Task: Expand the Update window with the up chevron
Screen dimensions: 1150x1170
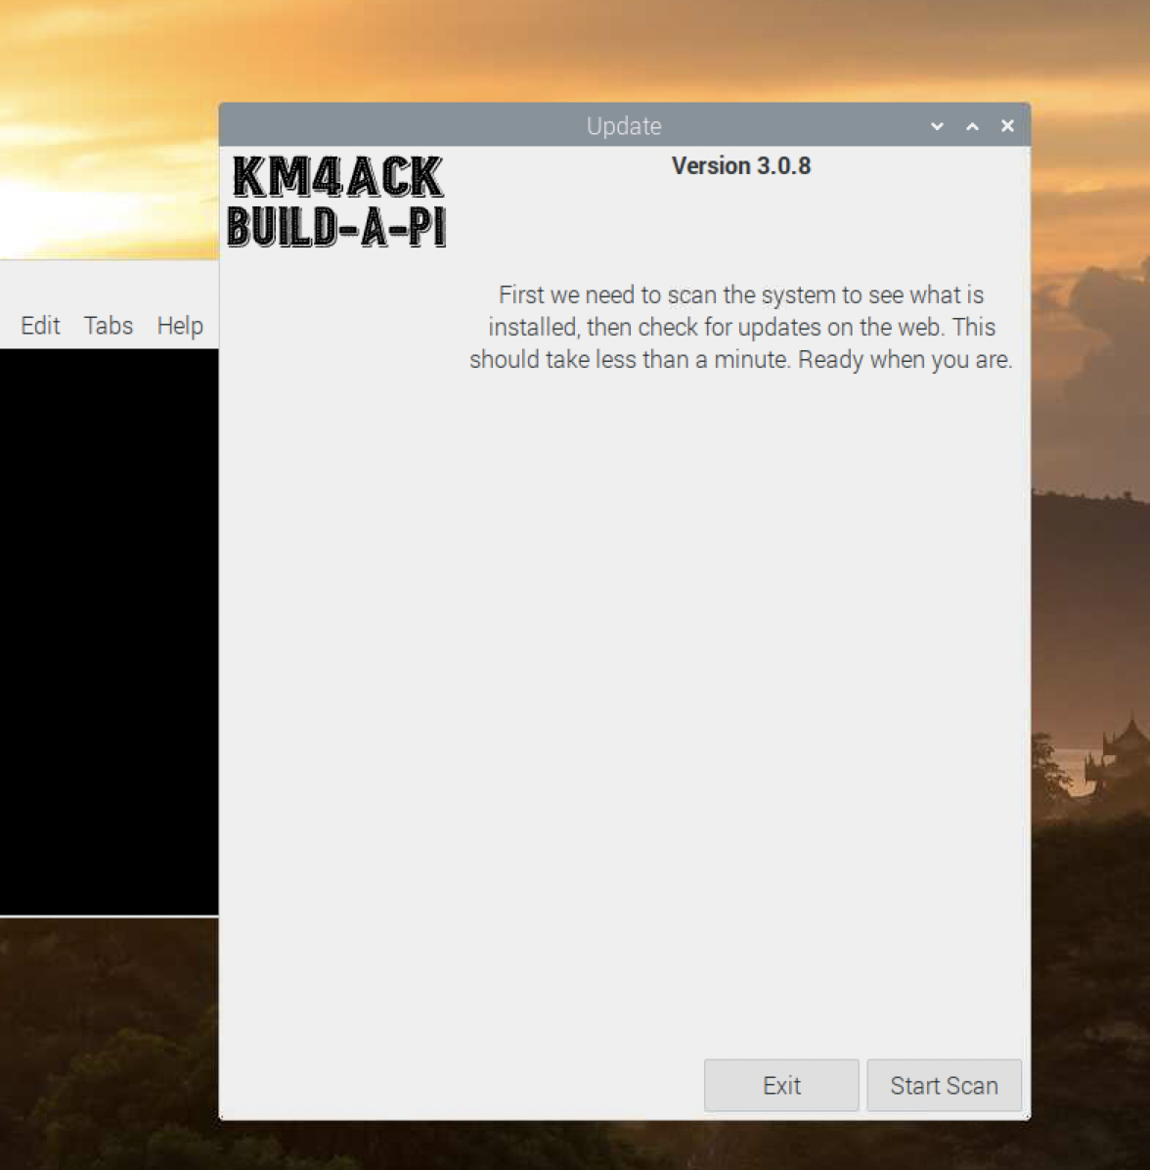Action: click(971, 126)
